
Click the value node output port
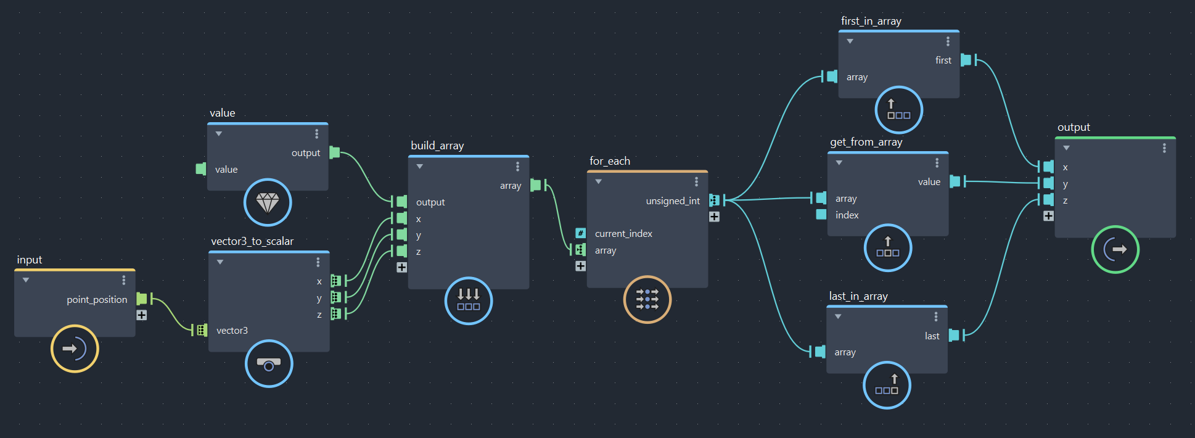(x=335, y=152)
